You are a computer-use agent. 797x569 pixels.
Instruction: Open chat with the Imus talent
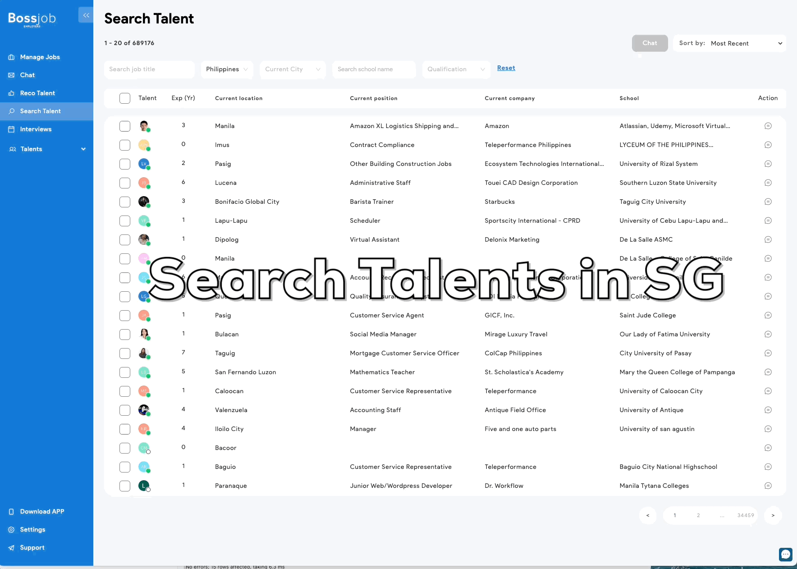(x=768, y=145)
